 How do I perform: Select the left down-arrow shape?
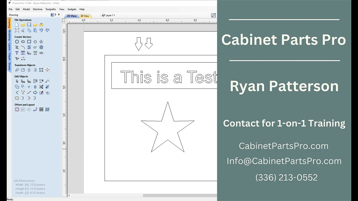(x=138, y=44)
